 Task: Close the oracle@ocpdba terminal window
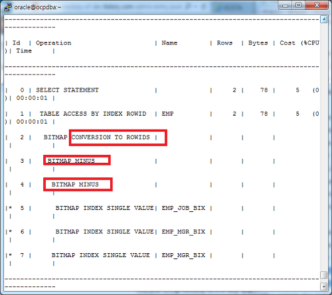point(317,5)
